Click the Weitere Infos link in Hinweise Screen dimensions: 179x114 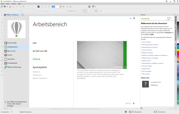tap(169, 19)
